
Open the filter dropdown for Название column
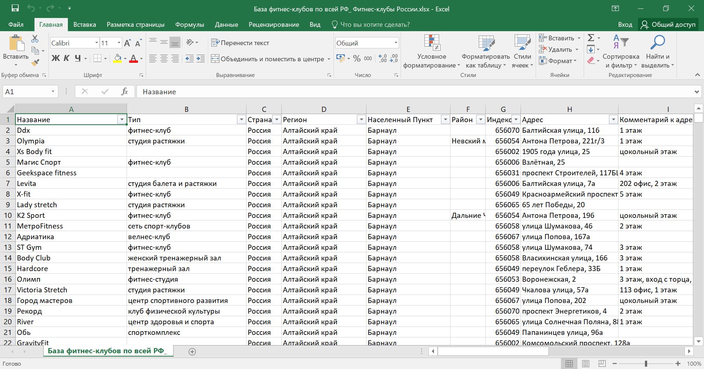point(121,120)
